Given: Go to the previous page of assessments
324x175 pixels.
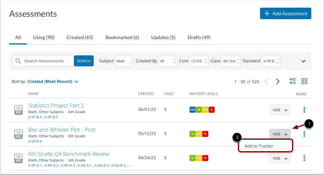Looking at the screenshot, I should tap(266, 81).
